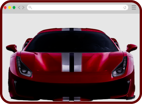This screenshot has height=104, width=142.
Task: Click the dark windshield of the car
Action: coord(72,42)
